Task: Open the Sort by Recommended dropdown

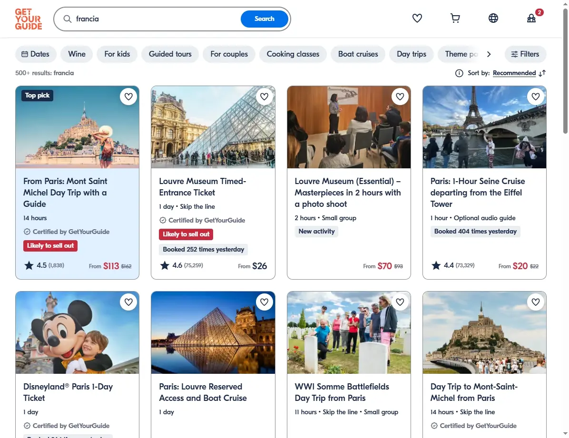Action: click(514, 73)
